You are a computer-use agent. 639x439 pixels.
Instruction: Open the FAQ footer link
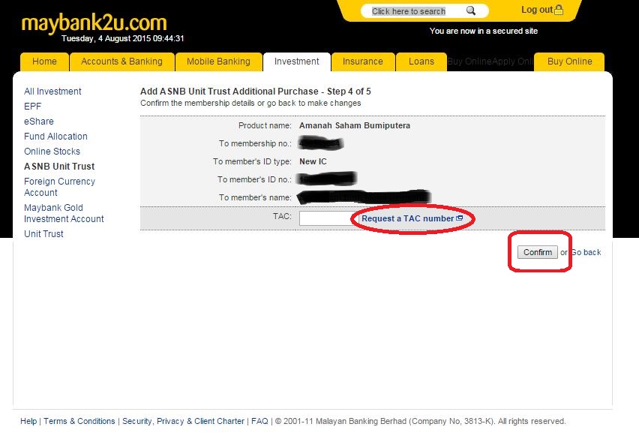pos(259,421)
